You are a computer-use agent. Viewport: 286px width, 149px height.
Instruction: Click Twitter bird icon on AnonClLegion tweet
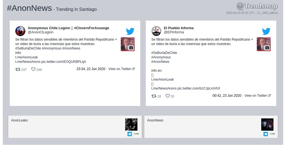tap(130, 31)
